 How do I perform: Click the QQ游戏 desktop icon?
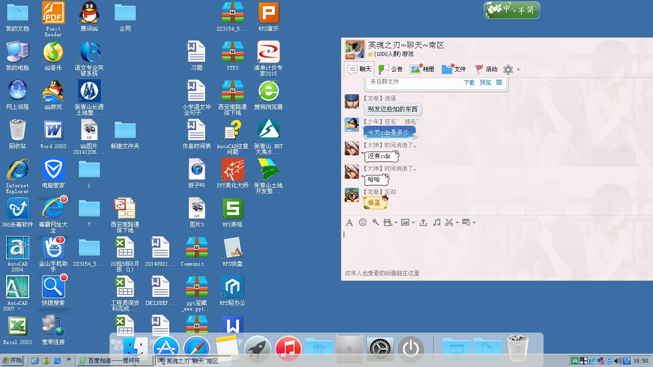click(x=53, y=95)
